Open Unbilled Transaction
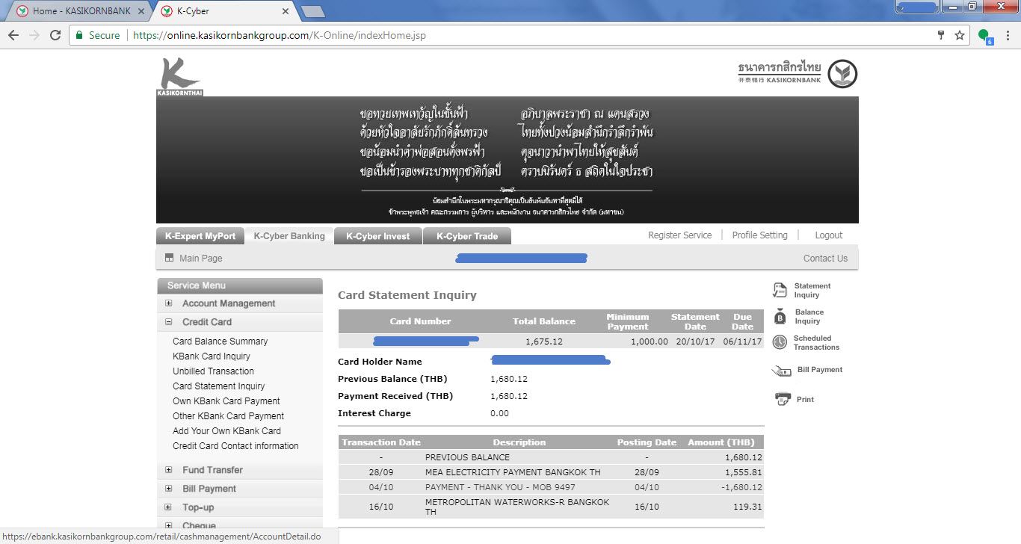 point(213,371)
